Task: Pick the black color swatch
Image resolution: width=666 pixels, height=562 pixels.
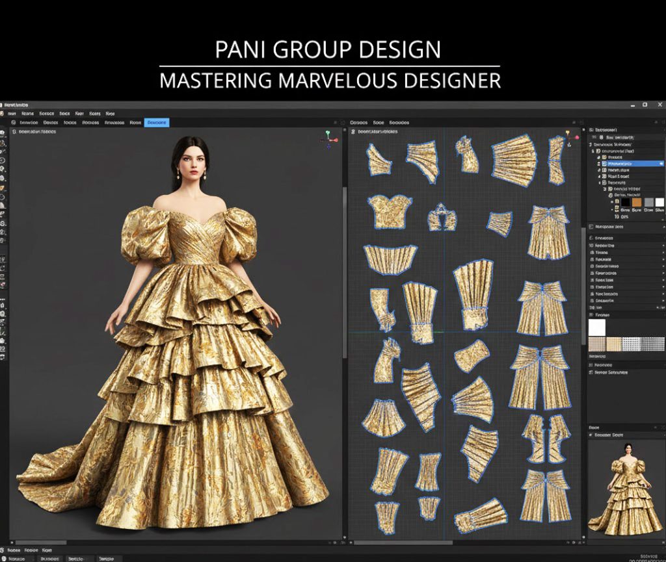Action: (x=626, y=202)
